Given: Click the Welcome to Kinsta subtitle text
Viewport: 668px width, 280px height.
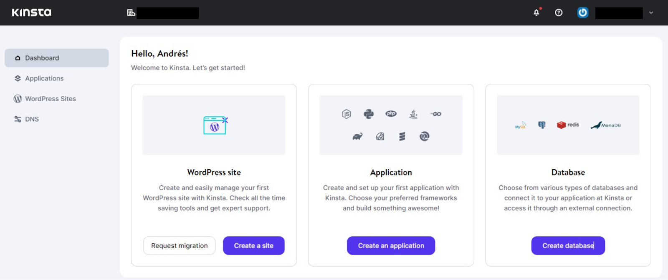Looking at the screenshot, I should 188,68.
